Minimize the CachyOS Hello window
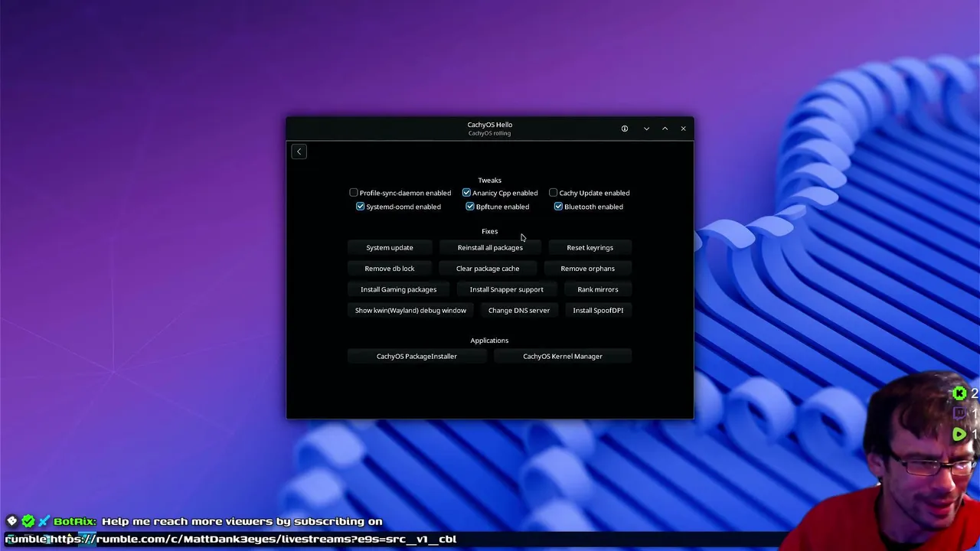This screenshot has width=980, height=551. click(646, 129)
